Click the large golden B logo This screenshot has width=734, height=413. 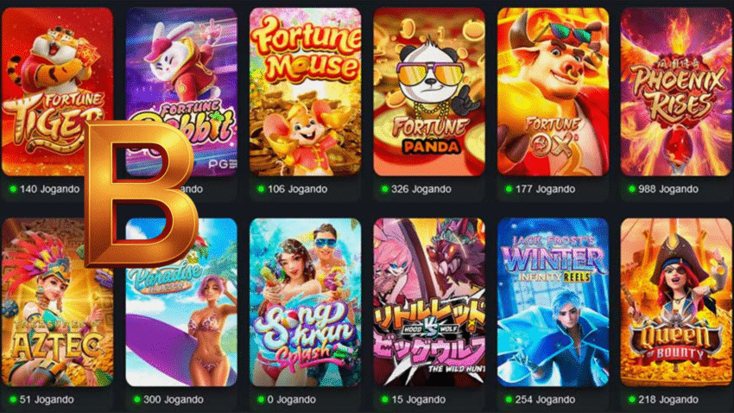pyautogui.click(x=141, y=194)
